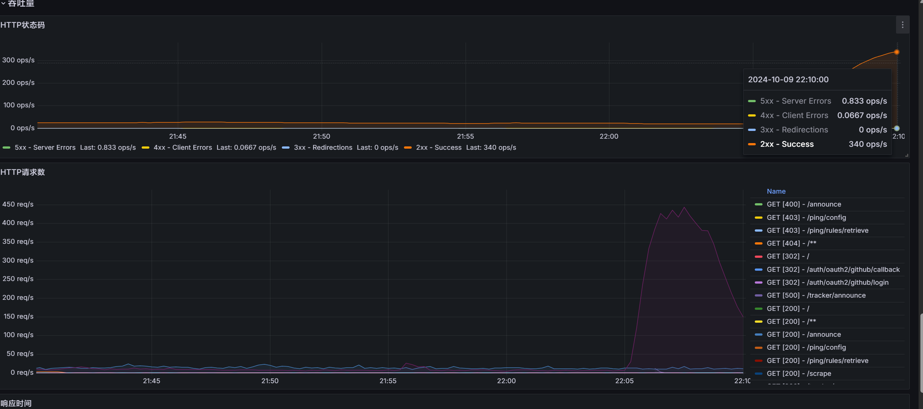
Task: Click GET [302] - /auth/oauth2/github/login purple marker
Action: (x=758, y=283)
